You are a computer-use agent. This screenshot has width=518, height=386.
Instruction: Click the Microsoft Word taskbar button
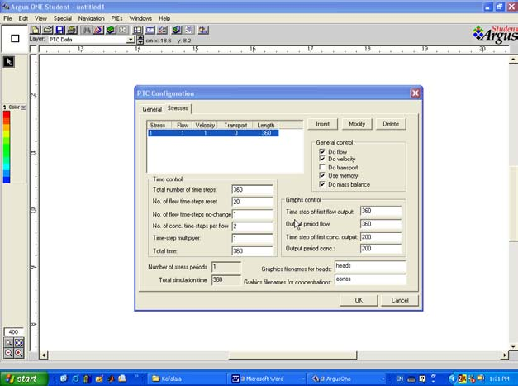(267, 379)
